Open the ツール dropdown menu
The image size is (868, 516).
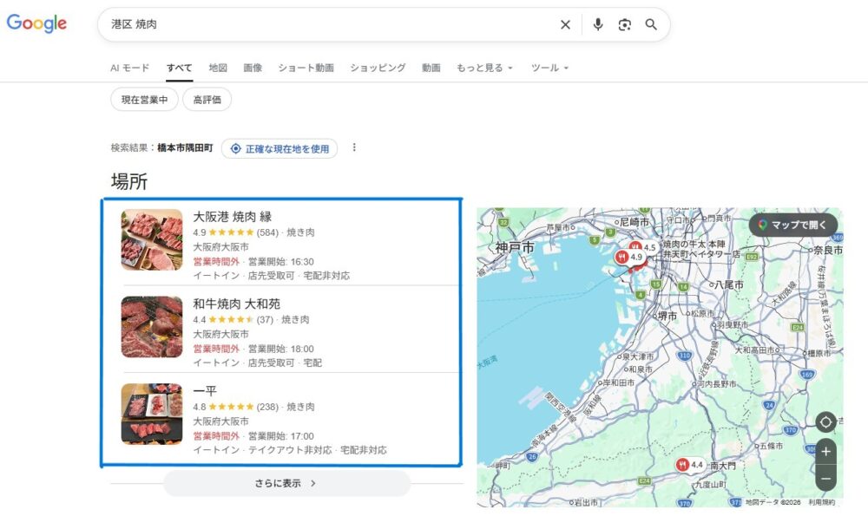pos(549,68)
